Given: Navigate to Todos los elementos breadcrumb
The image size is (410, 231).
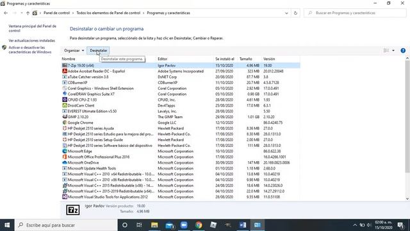Looking at the screenshot, I should tap(108, 13).
